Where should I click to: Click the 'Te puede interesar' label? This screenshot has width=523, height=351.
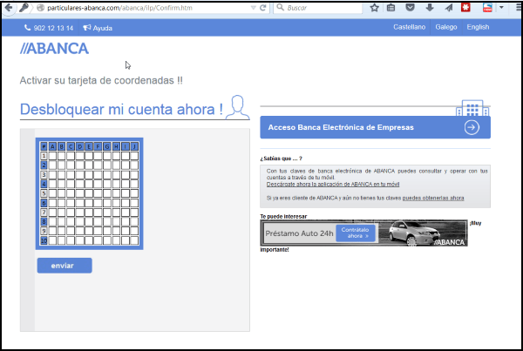283,216
